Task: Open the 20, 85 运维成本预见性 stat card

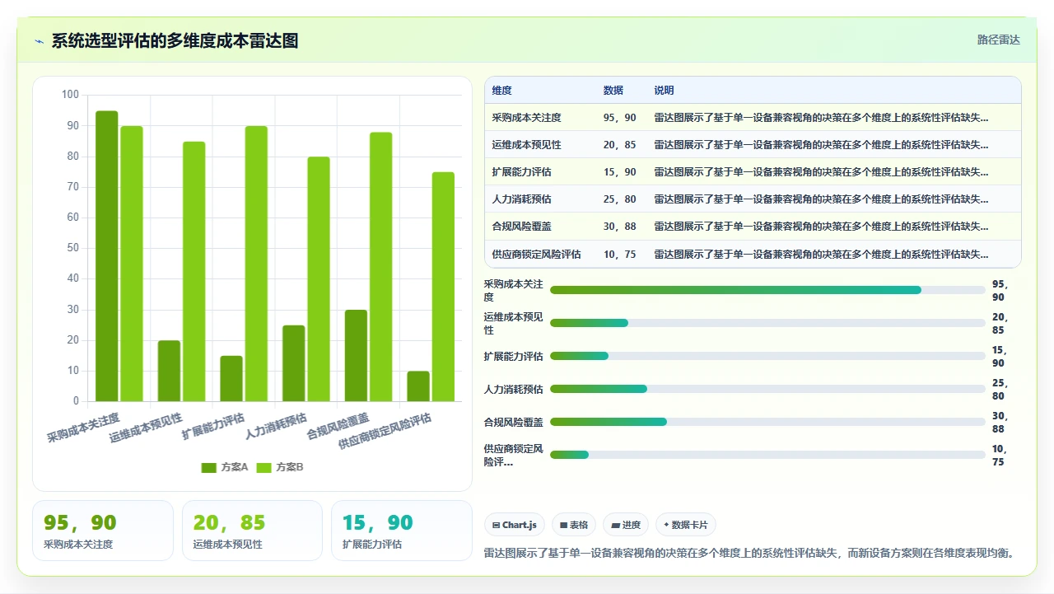Action: 252,531
